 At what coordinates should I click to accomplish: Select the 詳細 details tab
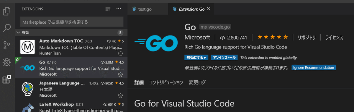[139, 82]
